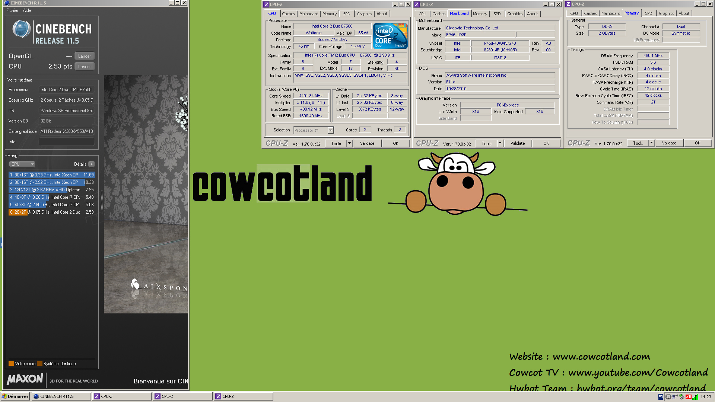Open About tab in first CPU-Z window
The image size is (715, 402).
pyautogui.click(x=382, y=14)
